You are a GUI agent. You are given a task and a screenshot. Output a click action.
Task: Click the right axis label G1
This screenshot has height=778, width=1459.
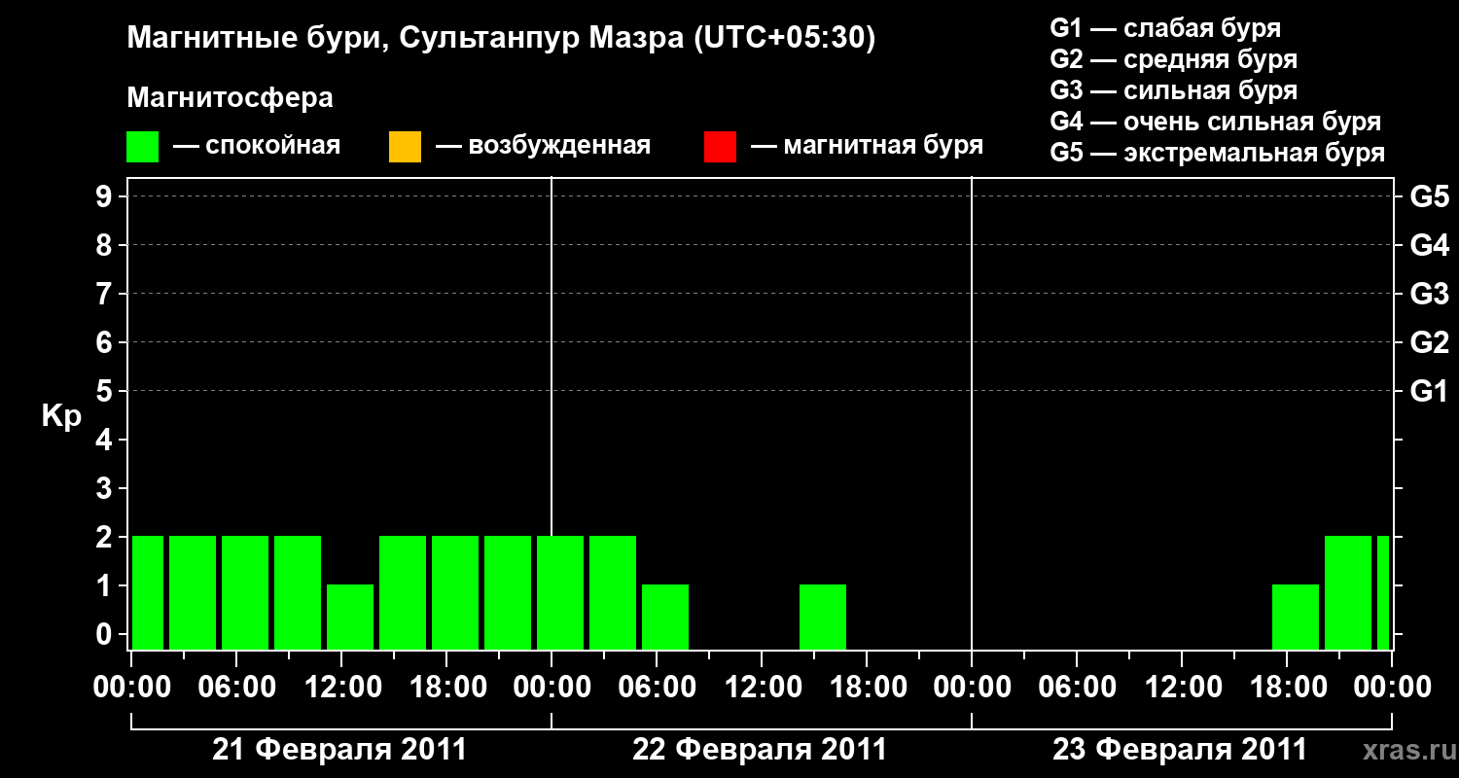coord(1430,391)
